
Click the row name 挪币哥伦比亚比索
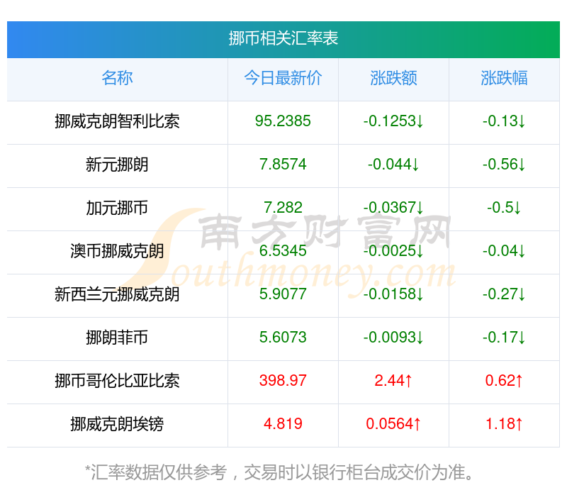[x=117, y=381]
